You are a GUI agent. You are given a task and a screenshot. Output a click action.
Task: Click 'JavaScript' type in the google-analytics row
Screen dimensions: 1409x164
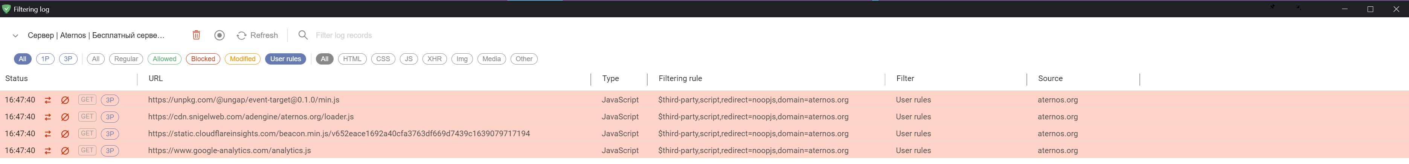tap(620, 151)
